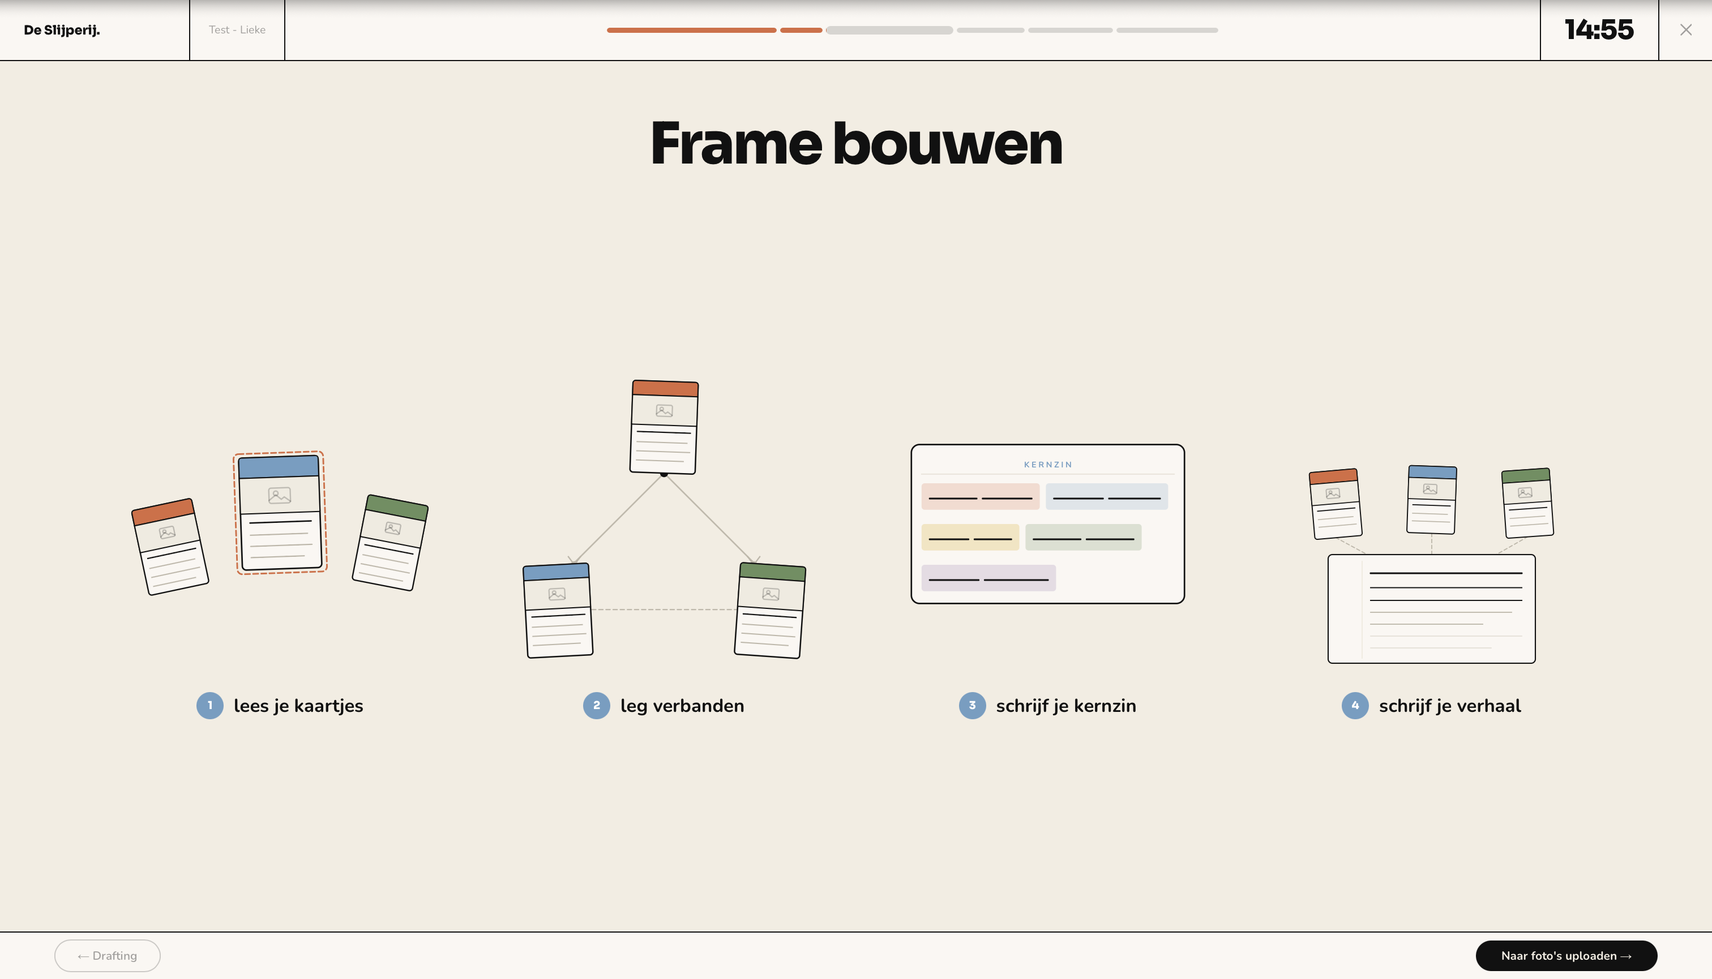This screenshot has width=1712, height=979.
Task: Click the small green card above the story document
Action: pyautogui.click(x=1527, y=503)
